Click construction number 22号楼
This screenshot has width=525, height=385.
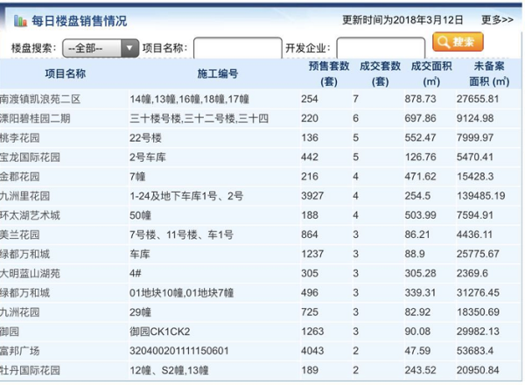[145, 138]
